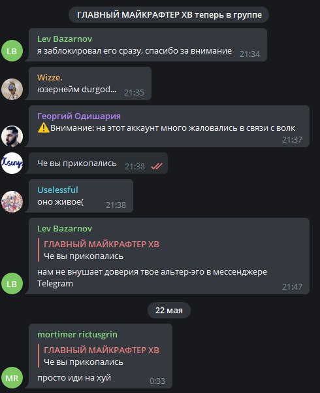Click the double-check read receipt icon

tap(157, 166)
